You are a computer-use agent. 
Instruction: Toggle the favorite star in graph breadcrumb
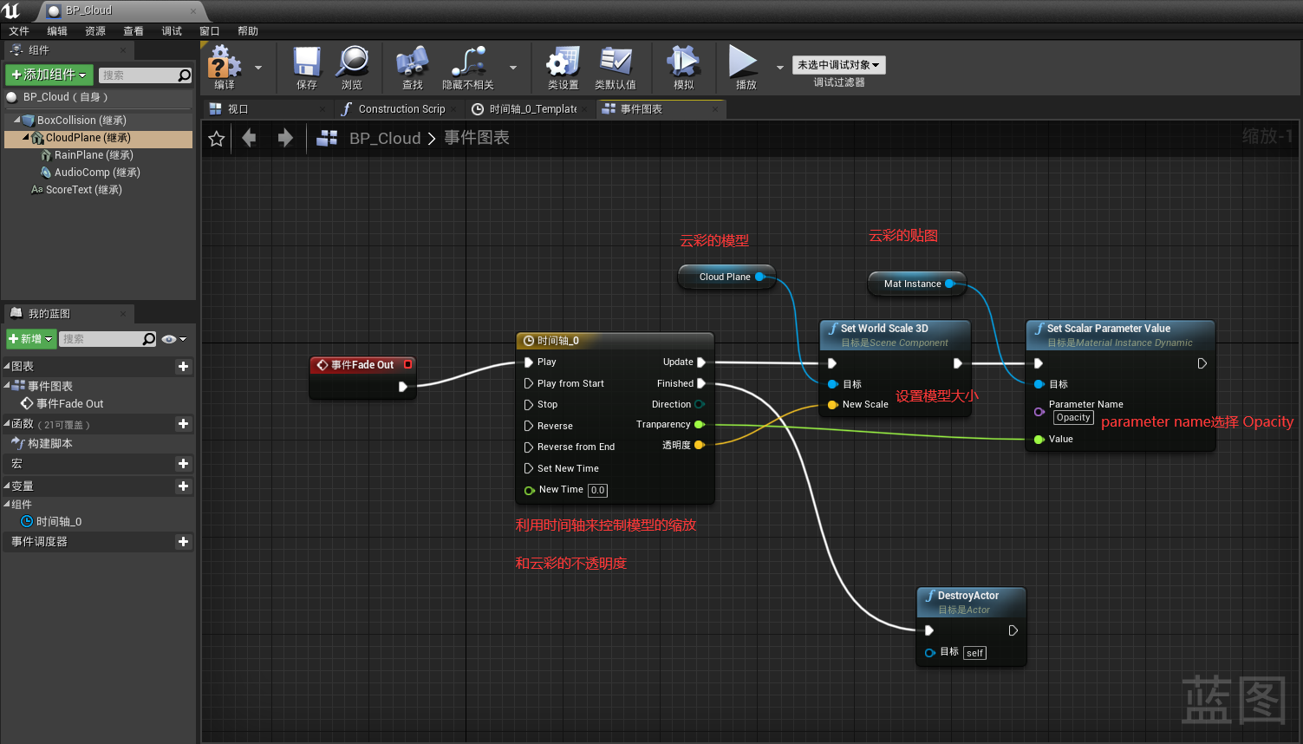[x=217, y=139]
